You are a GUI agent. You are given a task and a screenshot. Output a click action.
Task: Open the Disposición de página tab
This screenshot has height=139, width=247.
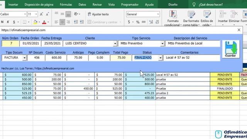coord(39,5)
